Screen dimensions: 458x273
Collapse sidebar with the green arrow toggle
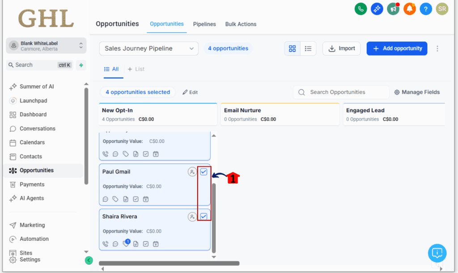click(x=89, y=260)
